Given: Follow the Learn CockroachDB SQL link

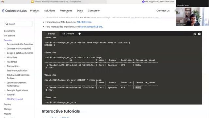Looking at the screenshot, I should tap(91, 27).
